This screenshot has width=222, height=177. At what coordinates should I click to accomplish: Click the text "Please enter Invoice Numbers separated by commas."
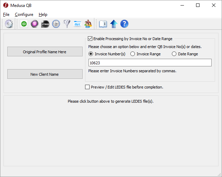tap(132, 71)
